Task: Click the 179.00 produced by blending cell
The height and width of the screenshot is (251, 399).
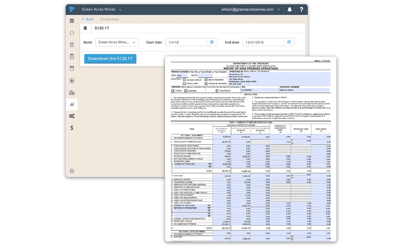Action: tap(222, 151)
